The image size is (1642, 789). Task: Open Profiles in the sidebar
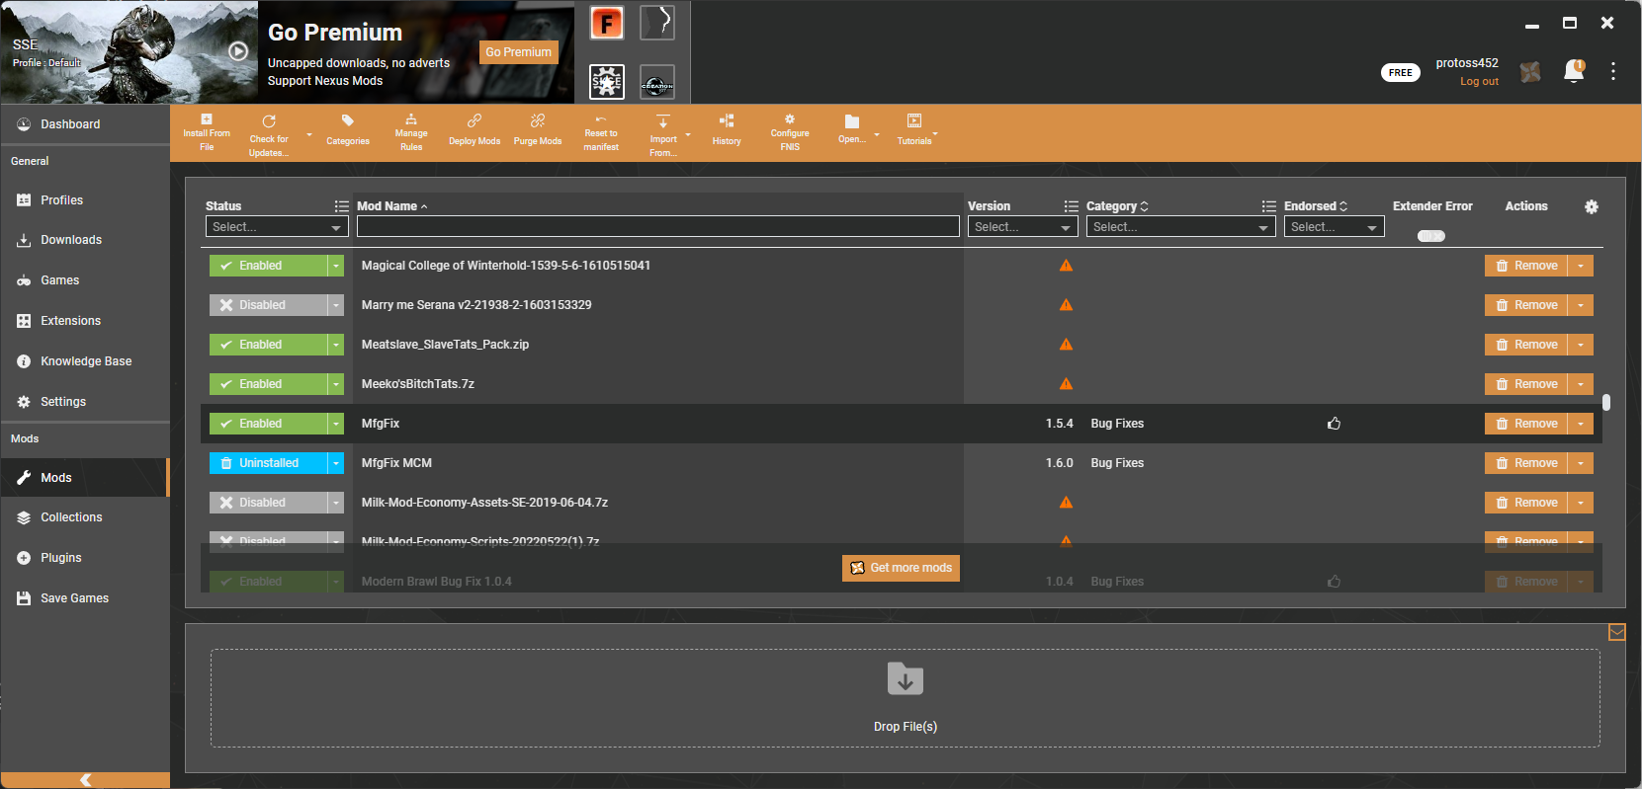pyautogui.click(x=85, y=200)
